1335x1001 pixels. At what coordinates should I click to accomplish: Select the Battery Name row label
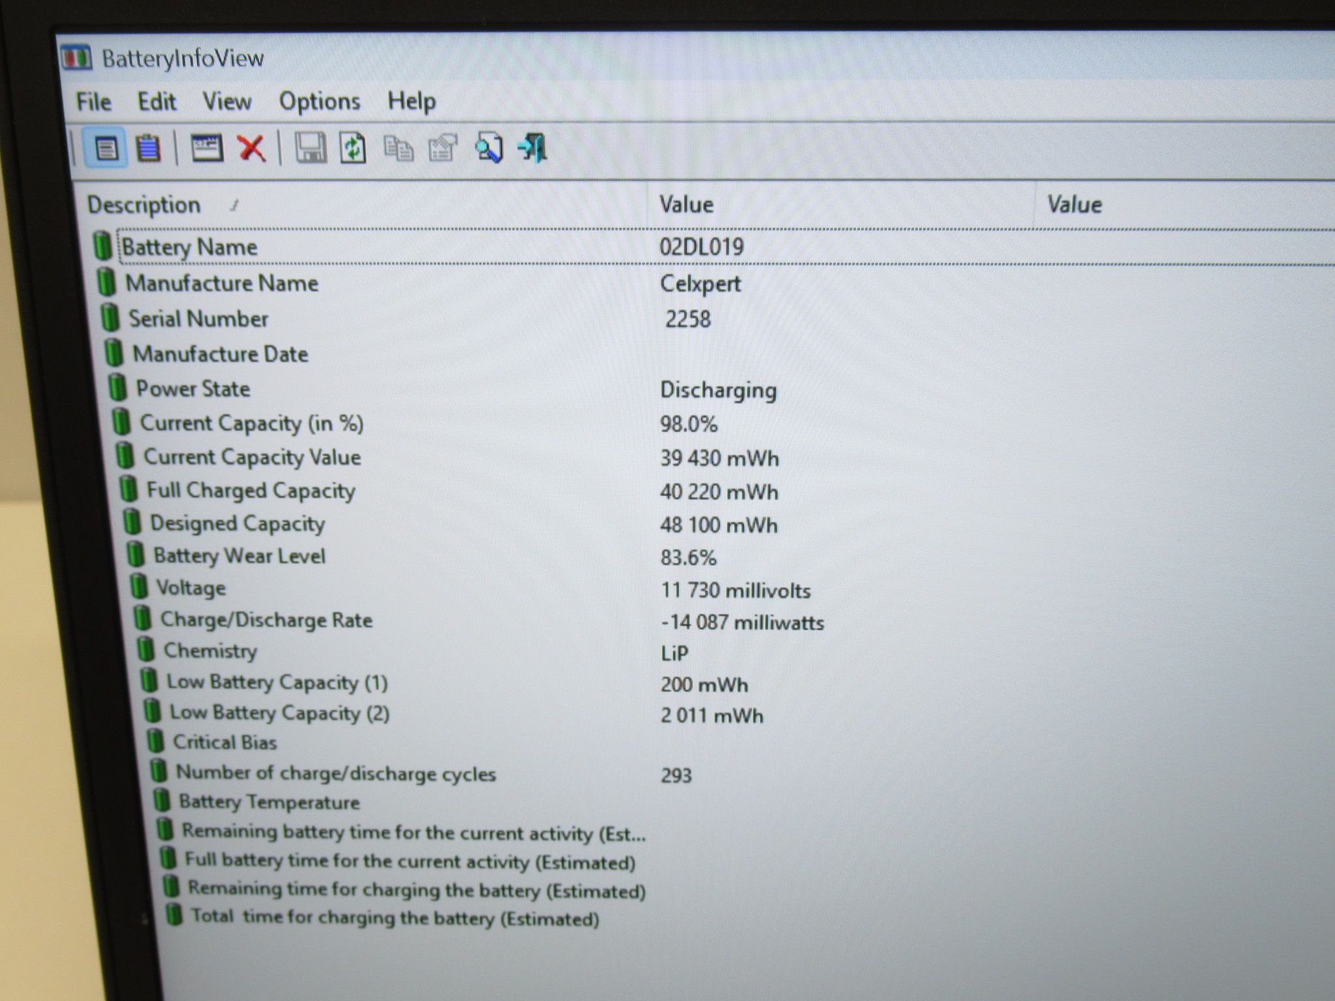coord(190,247)
